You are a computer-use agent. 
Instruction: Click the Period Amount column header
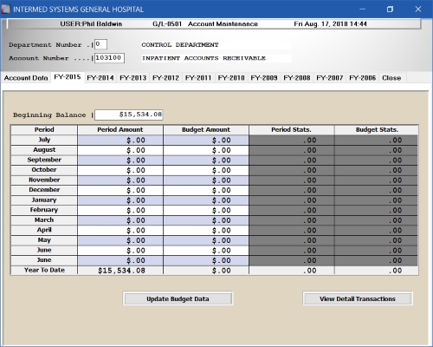tap(120, 129)
